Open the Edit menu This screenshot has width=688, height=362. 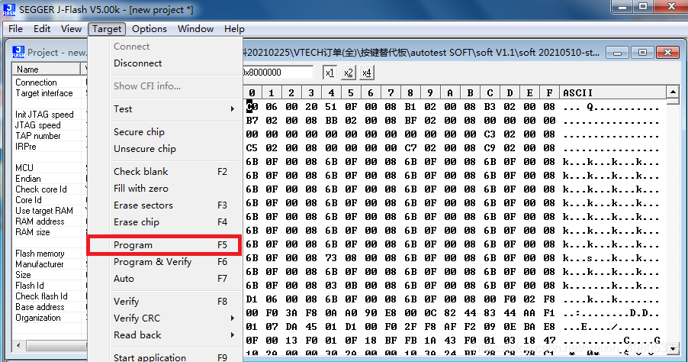[42, 29]
